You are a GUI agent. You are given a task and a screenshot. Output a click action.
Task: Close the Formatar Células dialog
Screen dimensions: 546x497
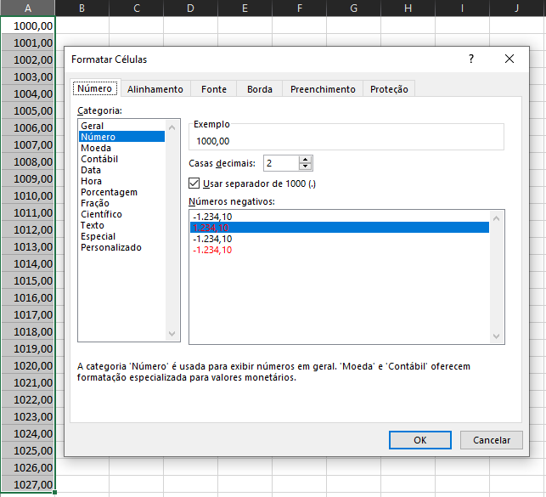click(x=509, y=59)
